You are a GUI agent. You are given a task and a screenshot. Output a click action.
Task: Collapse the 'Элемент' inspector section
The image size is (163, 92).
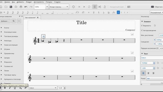pos(142,21)
